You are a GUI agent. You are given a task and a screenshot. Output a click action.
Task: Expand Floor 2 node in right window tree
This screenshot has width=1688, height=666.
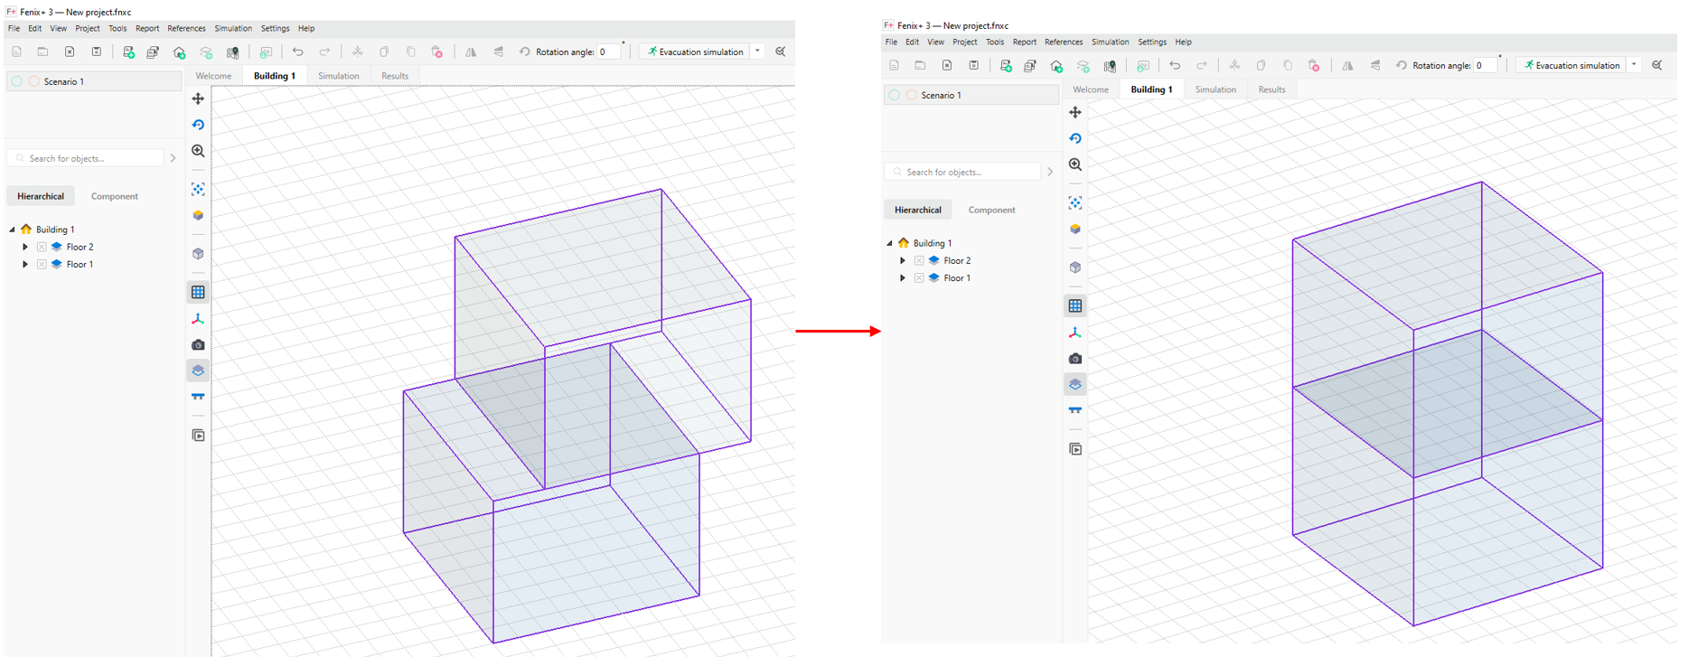[903, 260]
